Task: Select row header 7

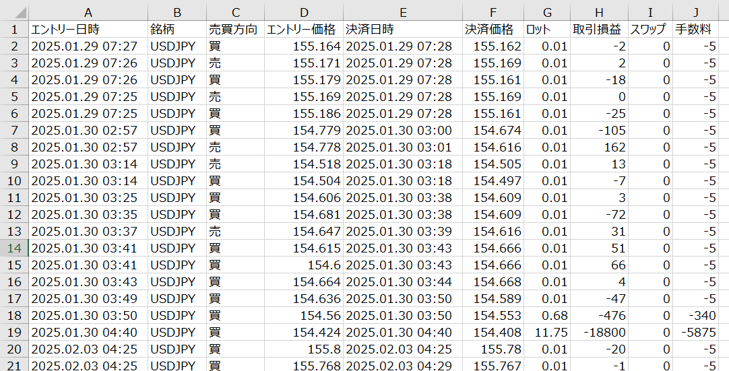Action: tap(14, 130)
